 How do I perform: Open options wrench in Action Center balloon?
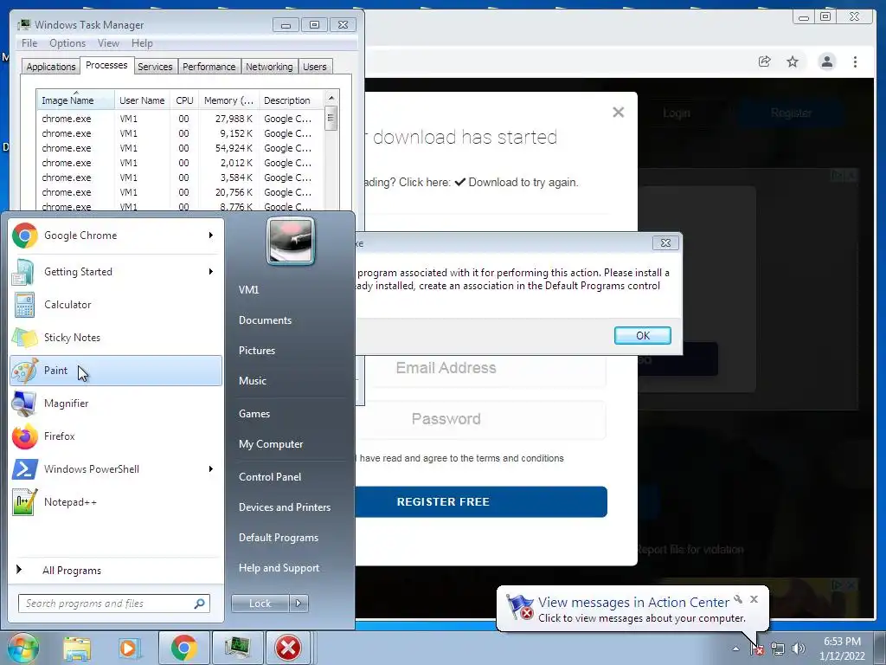click(738, 599)
